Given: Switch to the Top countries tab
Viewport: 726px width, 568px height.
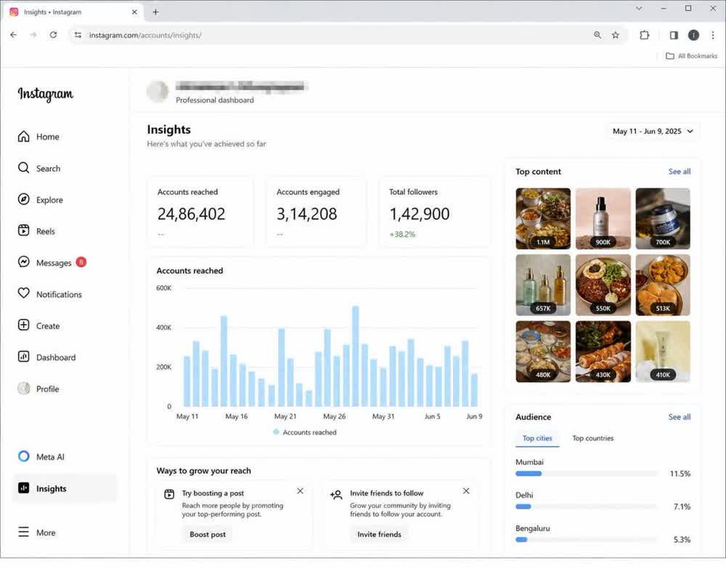Looking at the screenshot, I should pos(592,438).
